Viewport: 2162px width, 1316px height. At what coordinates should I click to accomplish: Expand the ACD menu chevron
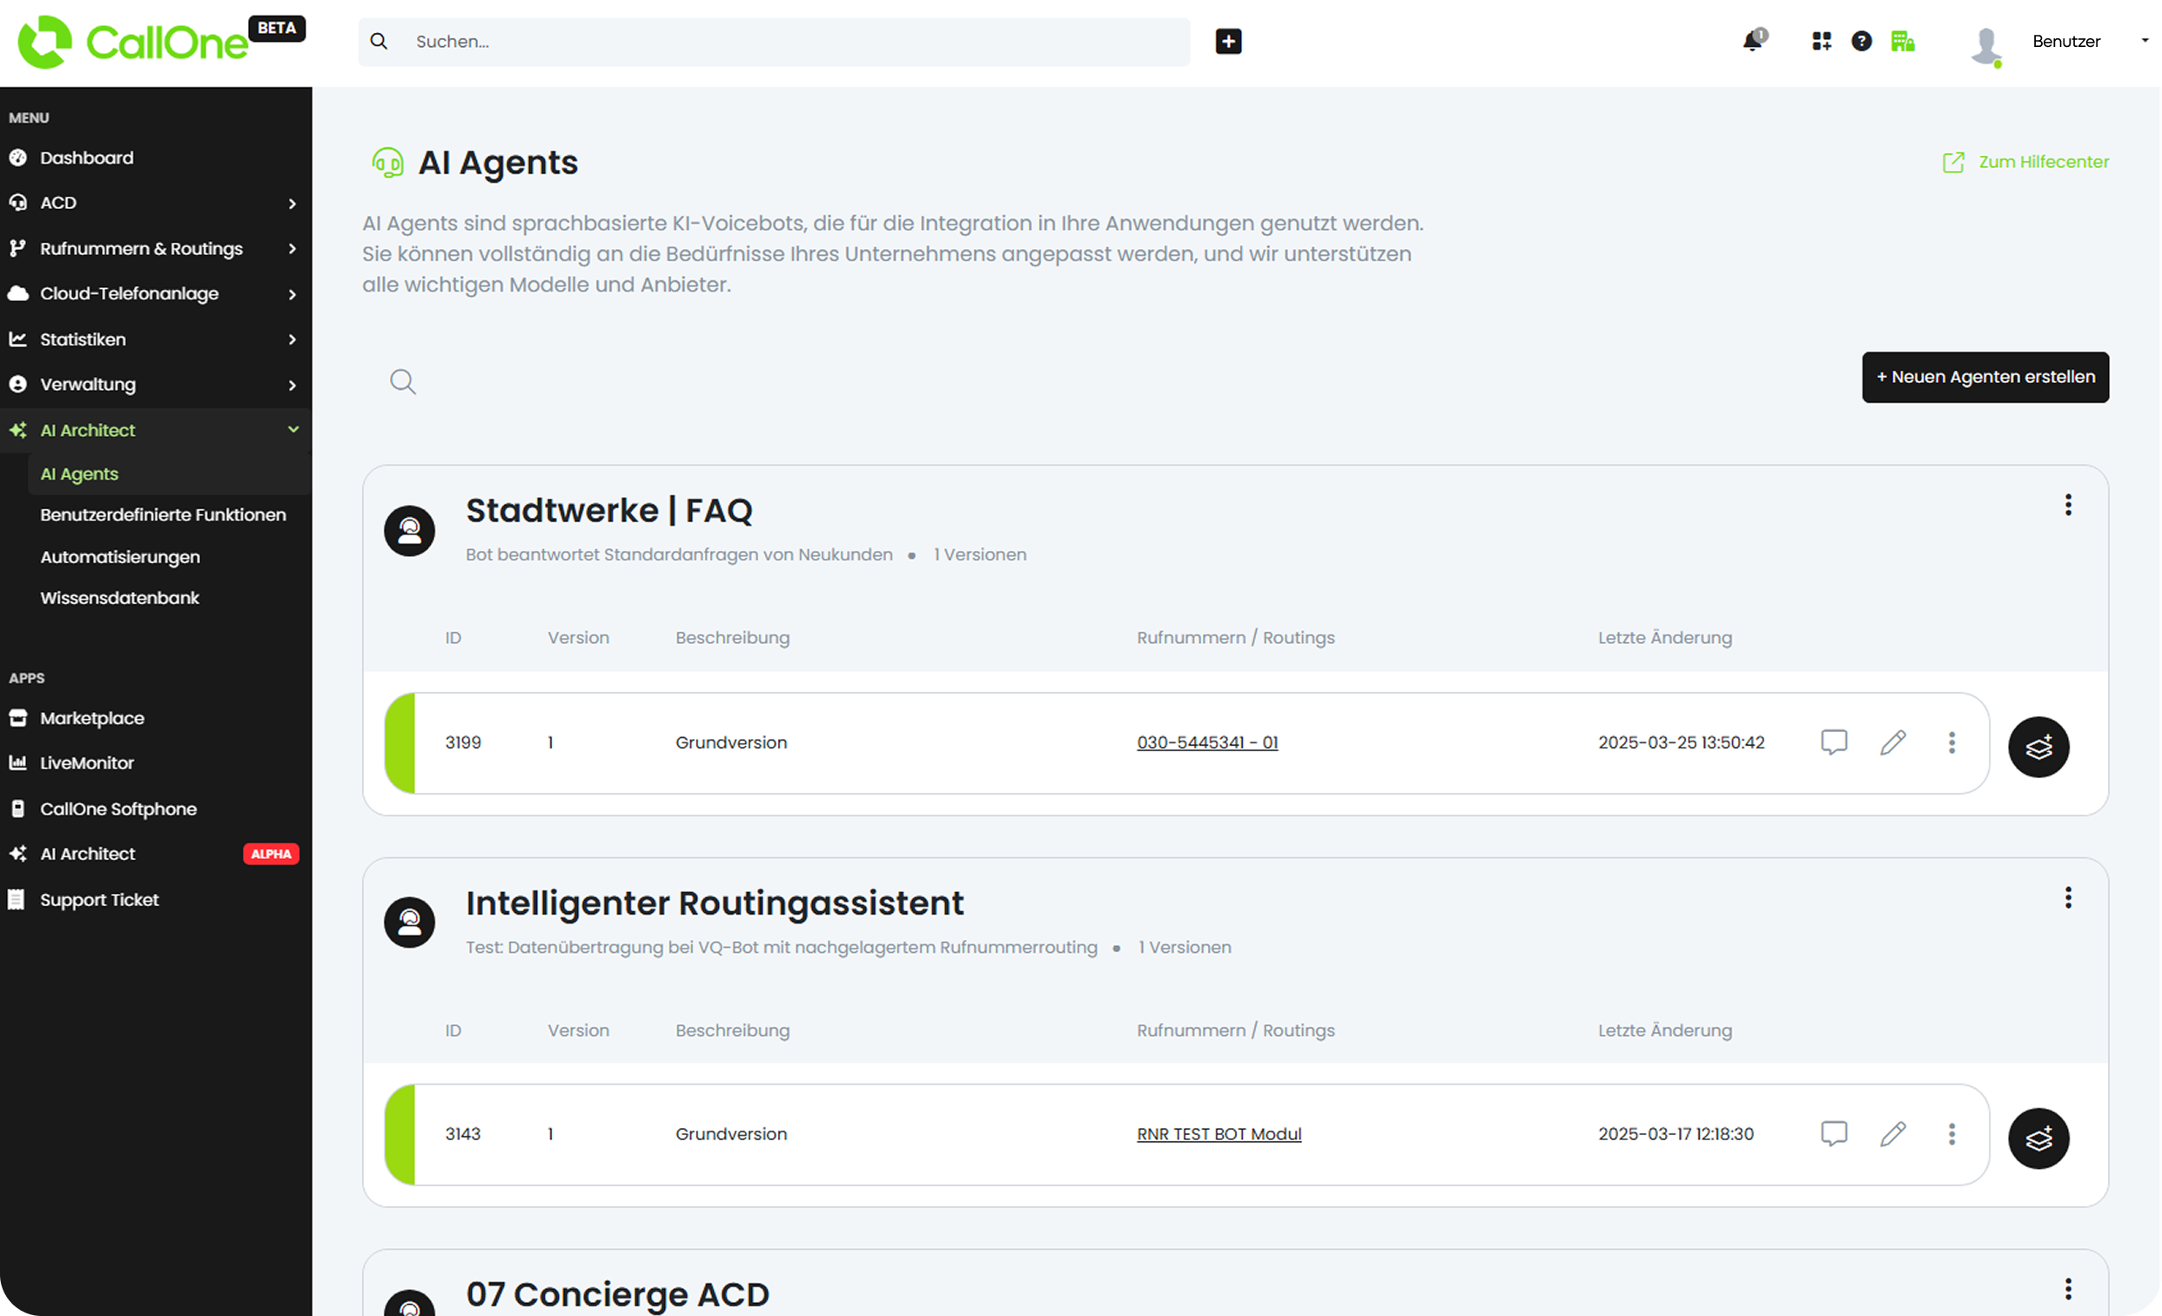pos(292,204)
